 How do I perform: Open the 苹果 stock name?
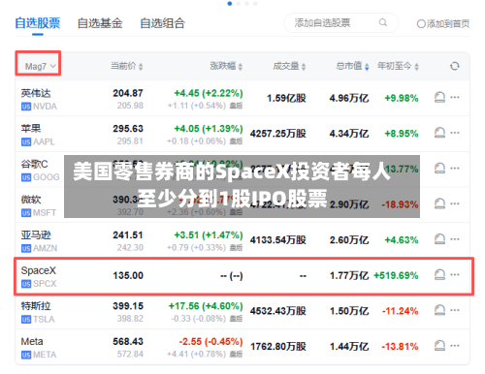[x=31, y=129]
